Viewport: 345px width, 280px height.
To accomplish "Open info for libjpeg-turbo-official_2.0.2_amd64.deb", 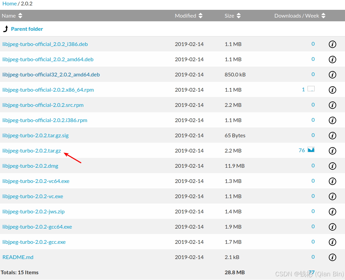I will coord(332,59).
